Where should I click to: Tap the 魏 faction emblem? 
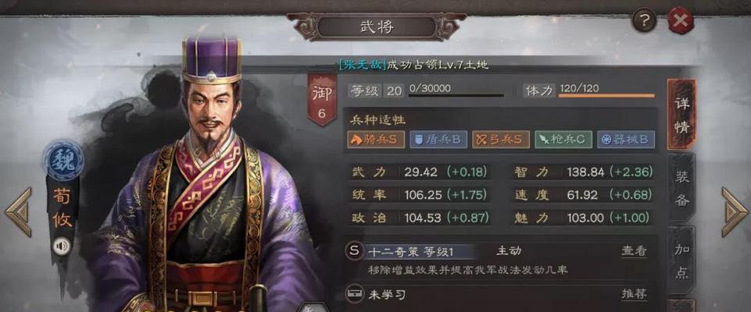click(x=63, y=161)
